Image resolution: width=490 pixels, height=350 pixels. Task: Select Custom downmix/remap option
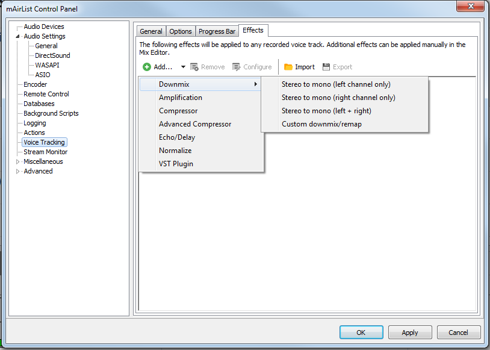(321, 124)
